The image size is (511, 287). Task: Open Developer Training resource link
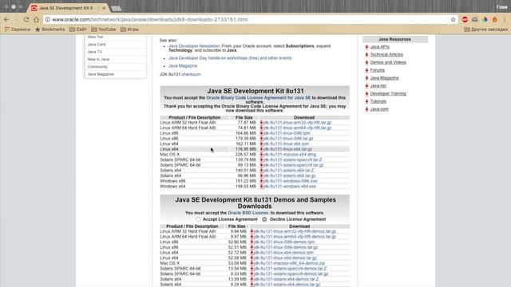coord(388,94)
